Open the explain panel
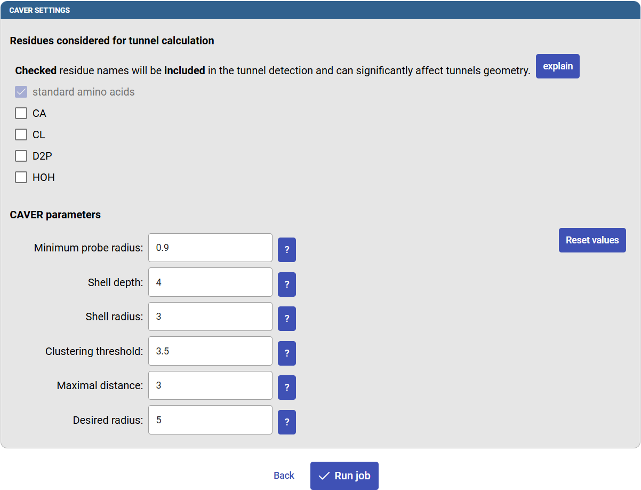This screenshot has width=641, height=490. [x=557, y=66]
